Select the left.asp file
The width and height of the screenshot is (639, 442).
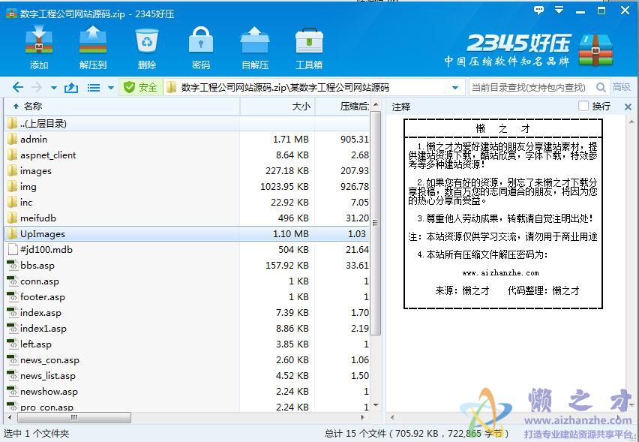187,344
